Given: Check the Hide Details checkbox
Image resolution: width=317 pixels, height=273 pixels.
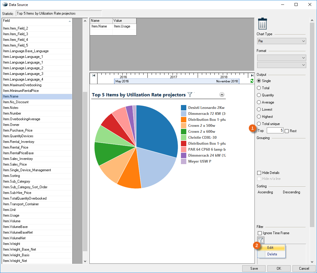Looking at the screenshot, I should pos(259,173).
